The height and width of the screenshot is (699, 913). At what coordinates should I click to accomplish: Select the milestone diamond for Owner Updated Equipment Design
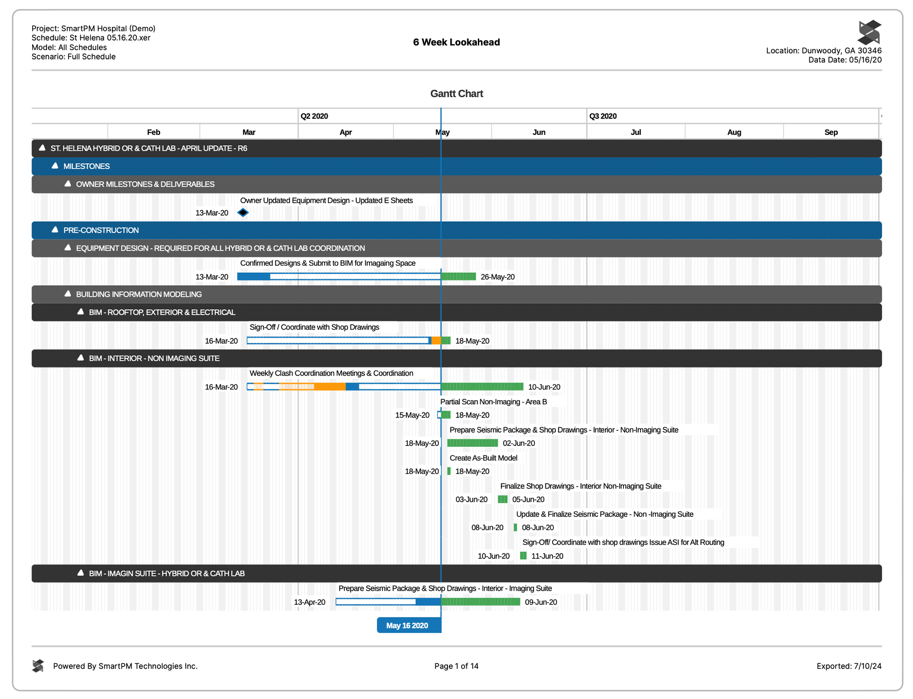[243, 212]
